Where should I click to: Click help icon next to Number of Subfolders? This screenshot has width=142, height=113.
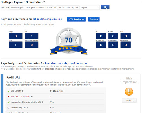coord(32,96)
